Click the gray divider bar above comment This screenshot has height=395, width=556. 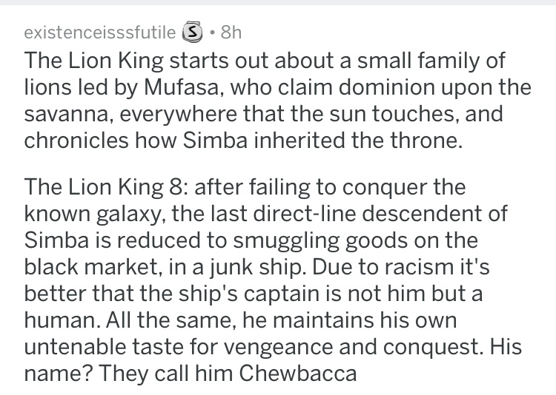278,2
